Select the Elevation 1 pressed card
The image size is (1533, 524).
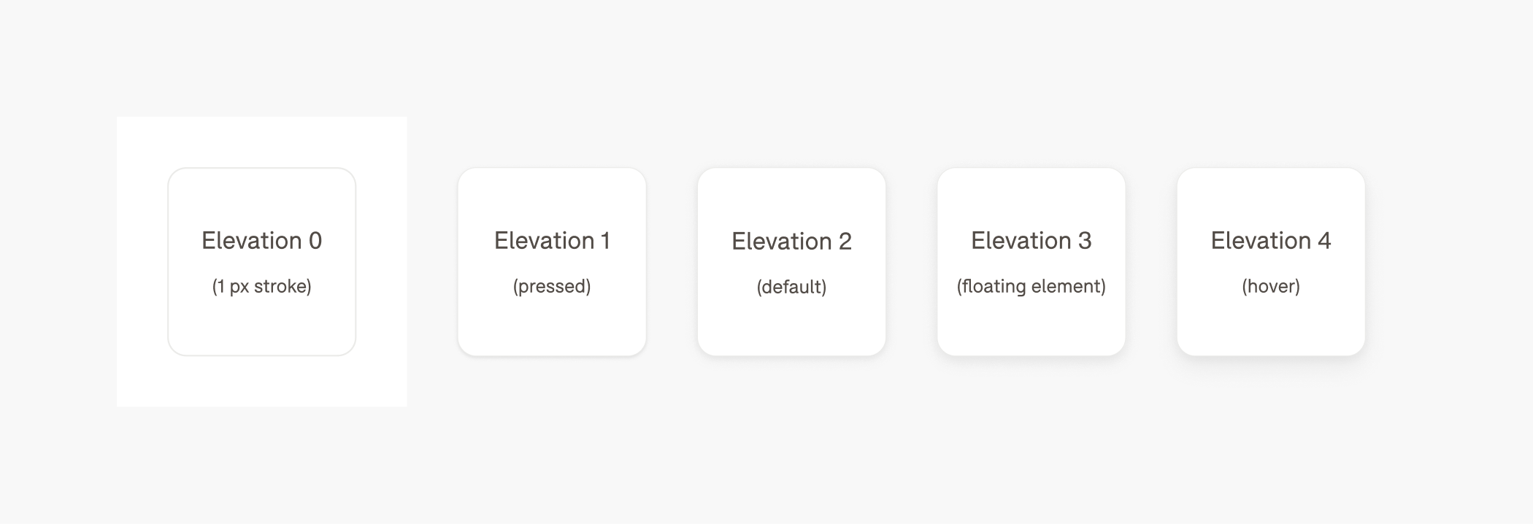552,262
